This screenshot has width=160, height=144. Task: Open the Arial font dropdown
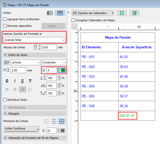click(26, 62)
